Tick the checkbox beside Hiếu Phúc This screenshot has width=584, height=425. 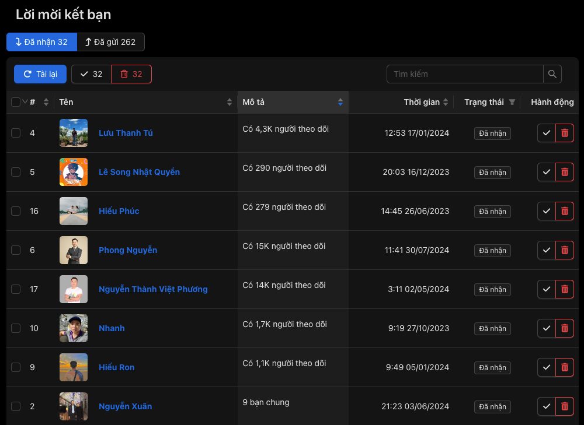pos(16,211)
